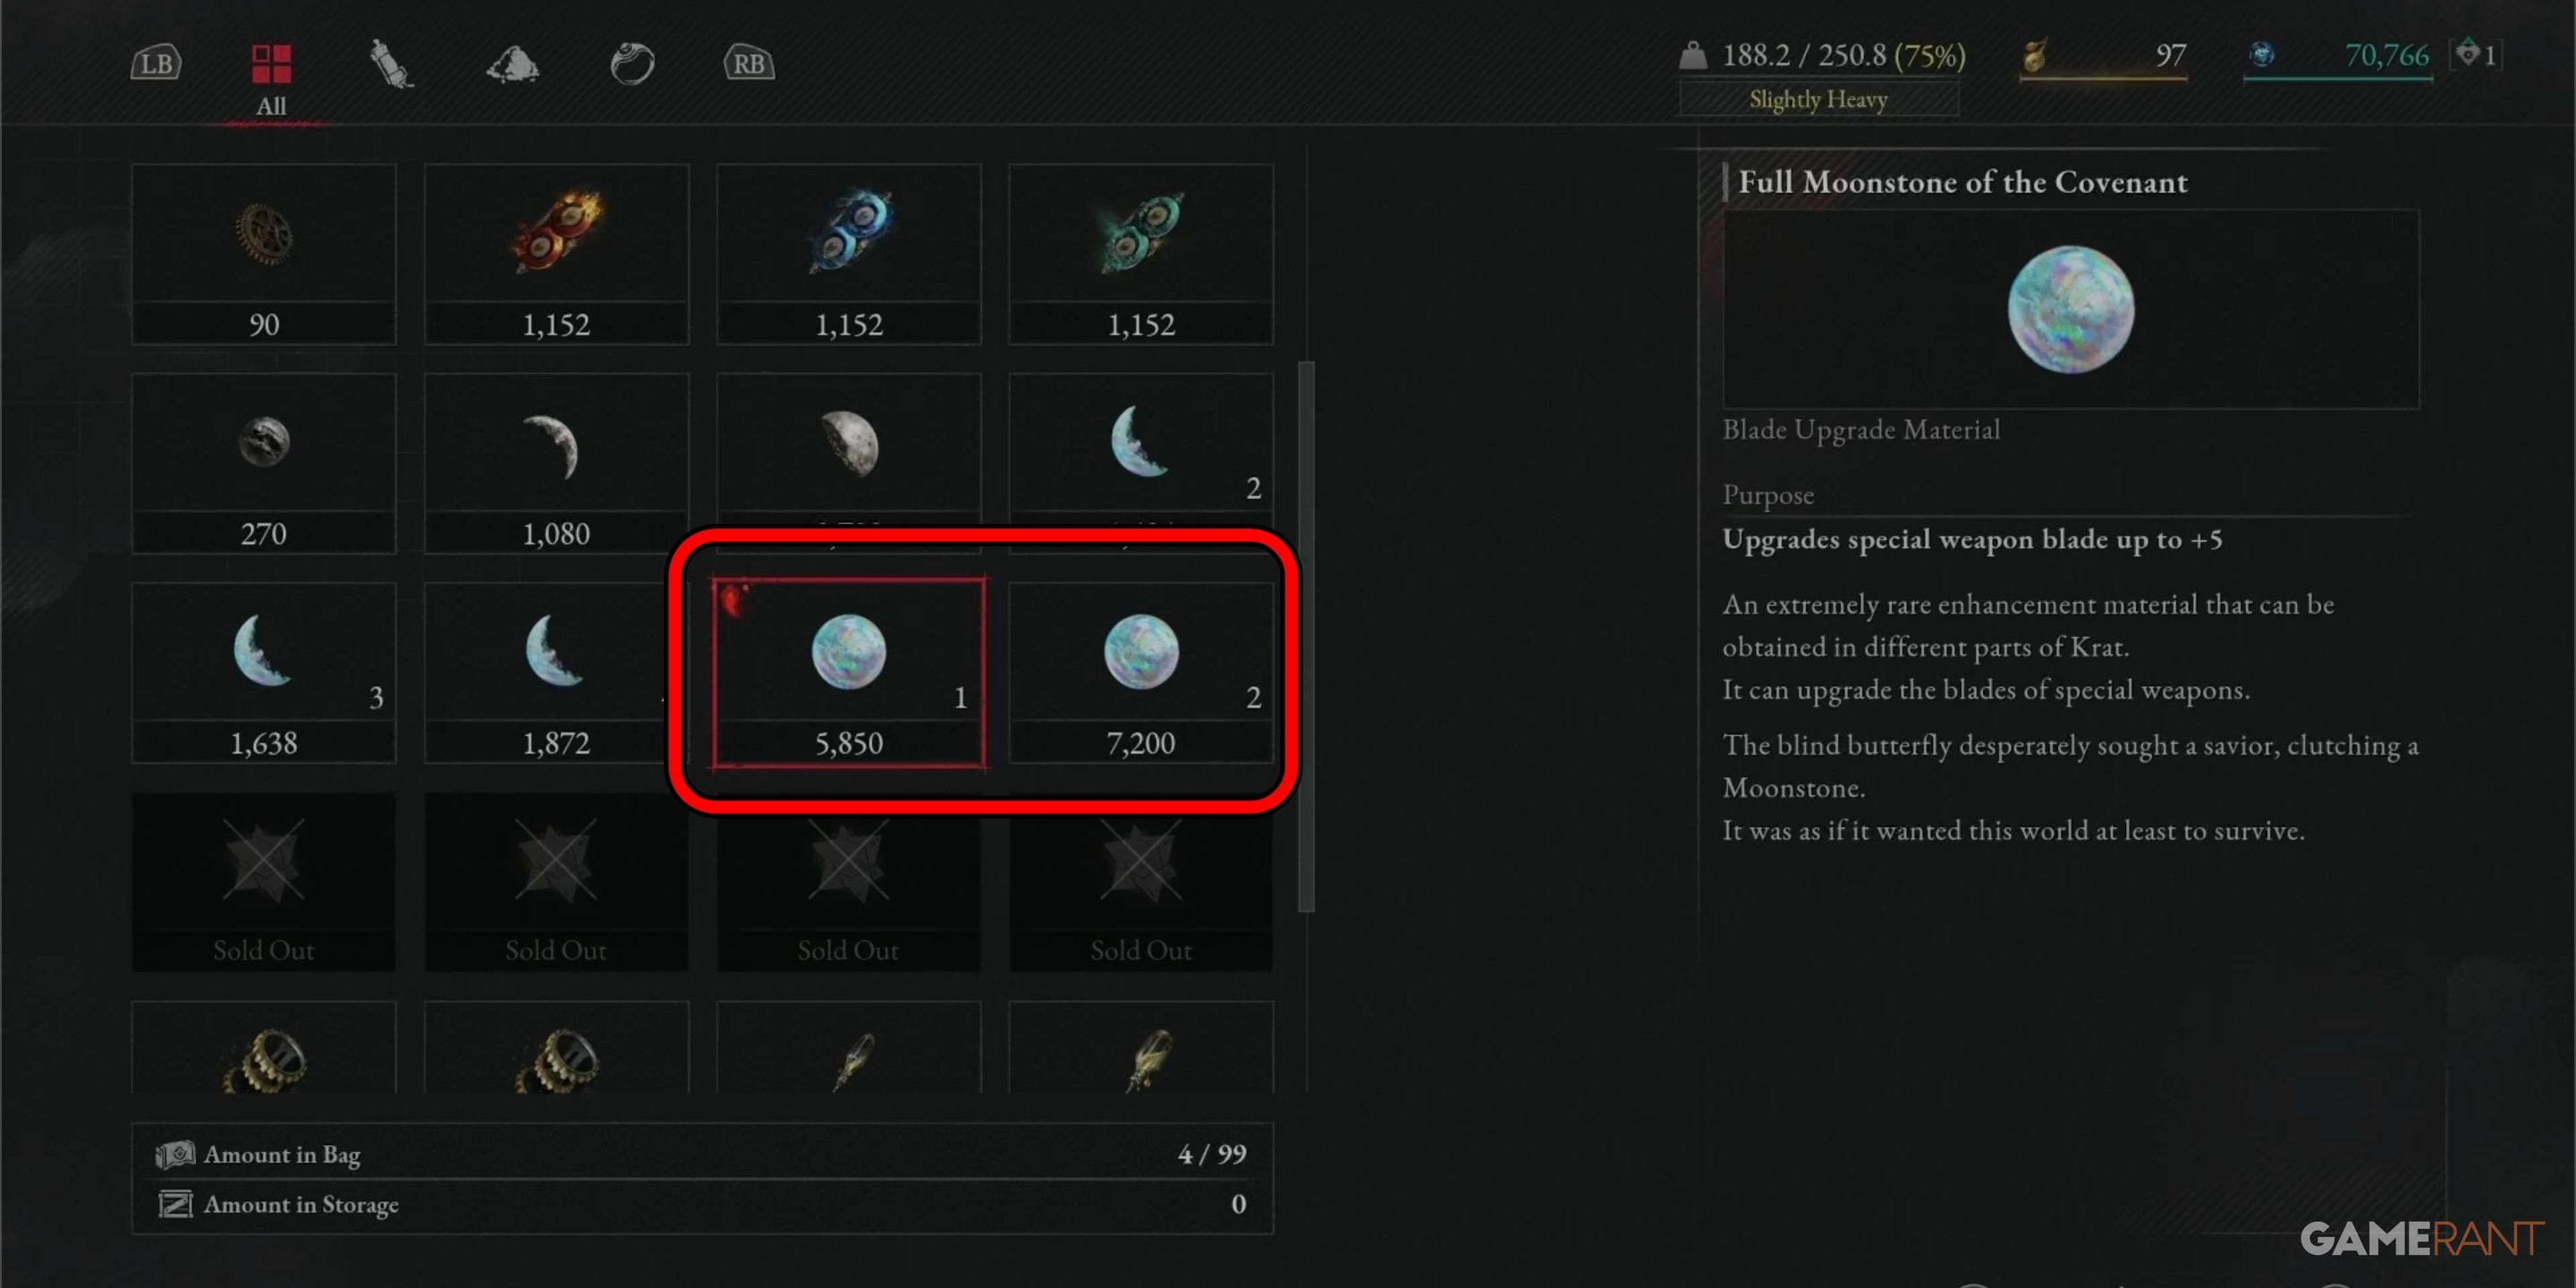Click the LB shoulder button icon
Viewport: 2576px width, 1288px height.
pyautogui.click(x=156, y=64)
